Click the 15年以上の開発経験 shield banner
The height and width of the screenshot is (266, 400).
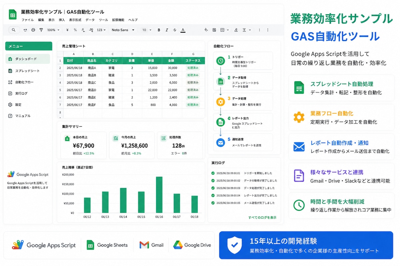click(x=306, y=245)
